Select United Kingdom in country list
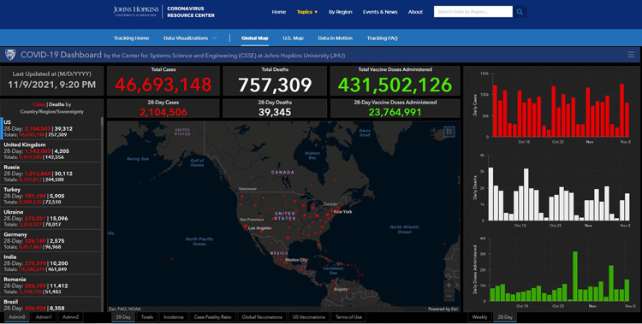The image size is (642, 324). point(51,151)
